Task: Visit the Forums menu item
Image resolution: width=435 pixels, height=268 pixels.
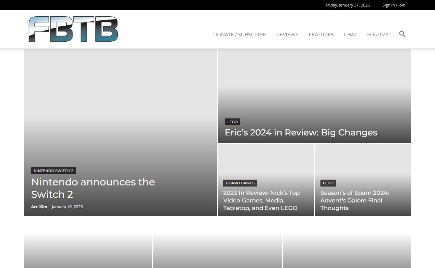Action: tap(378, 34)
